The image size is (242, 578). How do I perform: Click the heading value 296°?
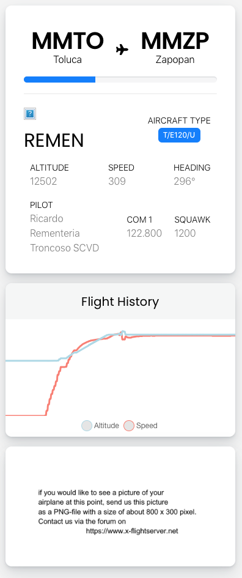(x=185, y=182)
